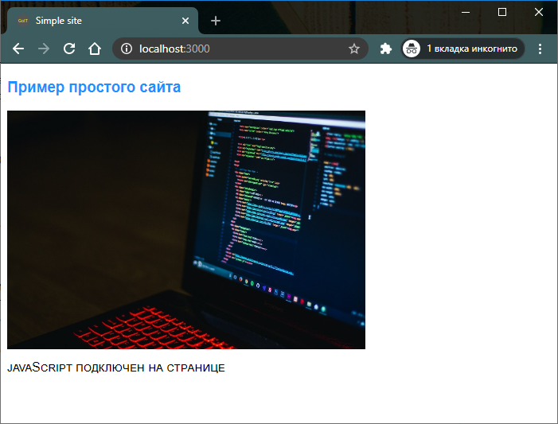View site information icon in address bar
The image size is (558, 424).
point(127,49)
